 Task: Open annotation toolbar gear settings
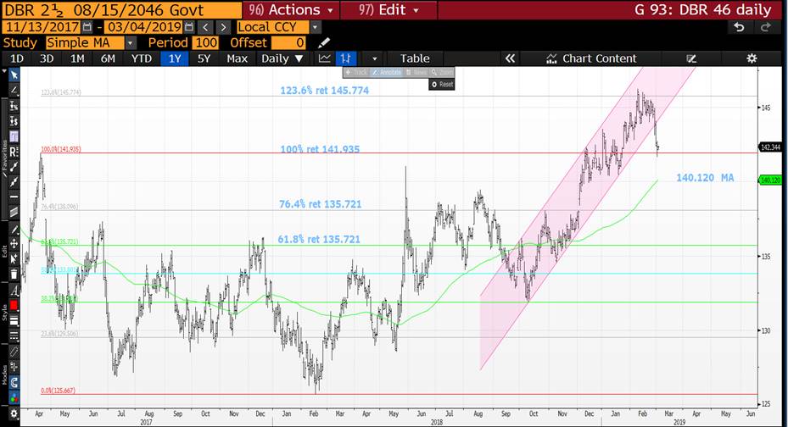14,414
